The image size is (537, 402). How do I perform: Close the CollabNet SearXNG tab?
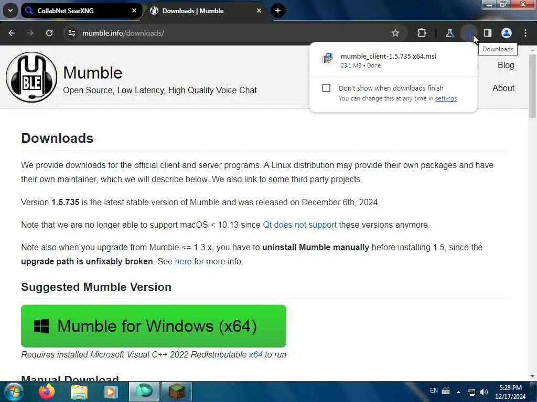click(134, 10)
